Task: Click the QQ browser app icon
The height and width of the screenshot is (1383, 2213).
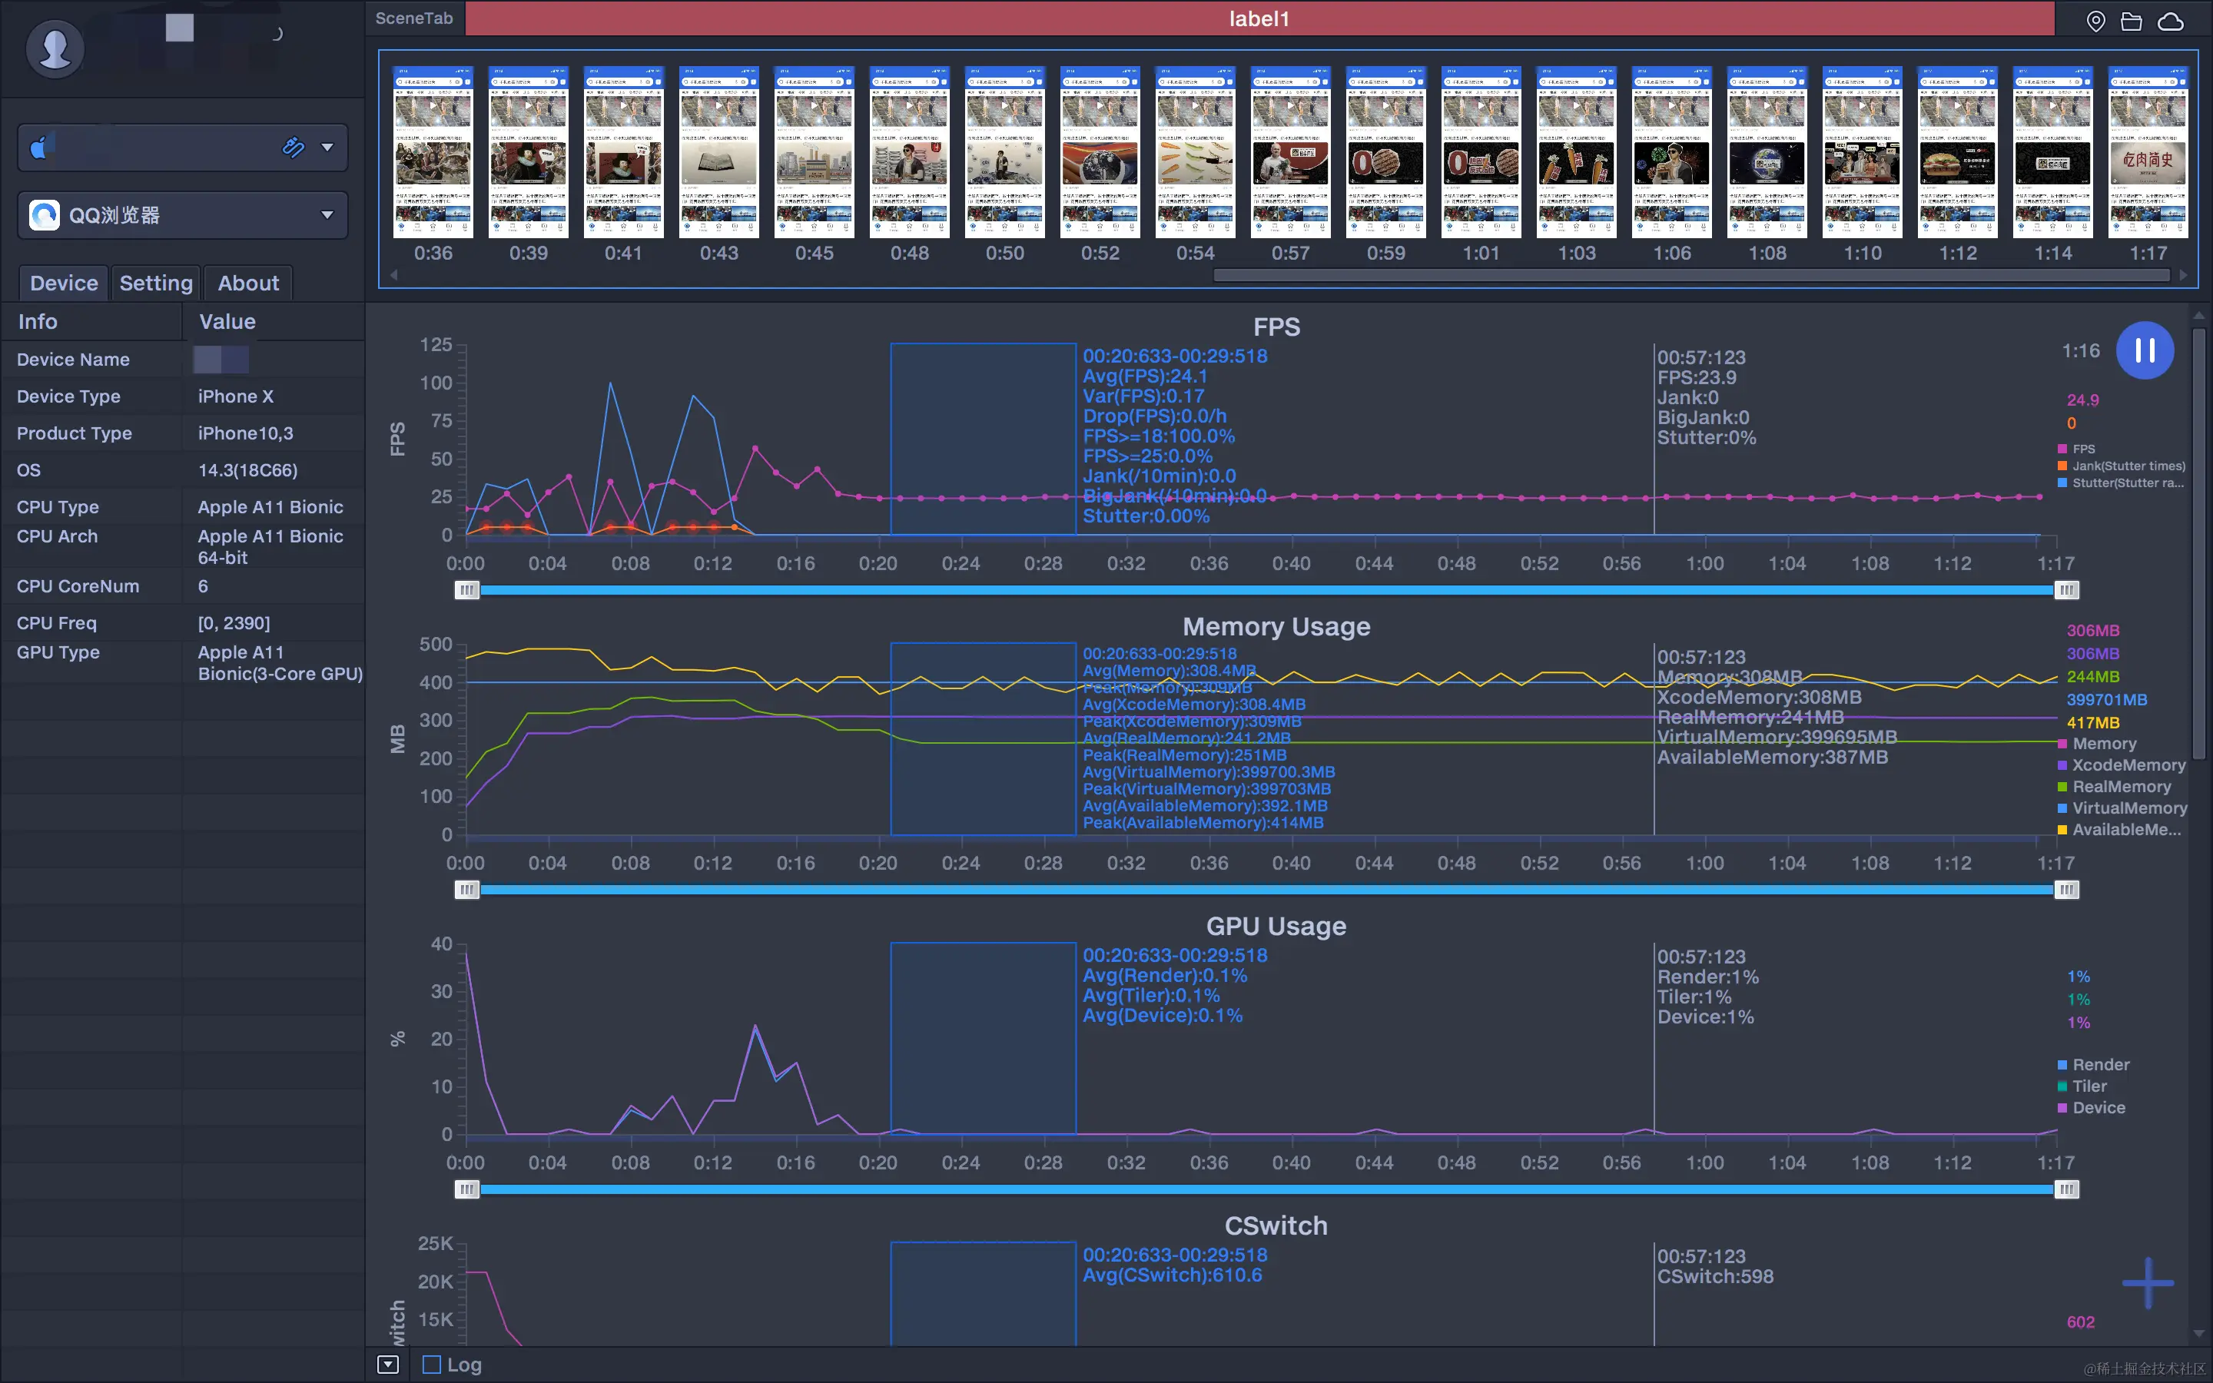Action: pyautogui.click(x=45, y=215)
